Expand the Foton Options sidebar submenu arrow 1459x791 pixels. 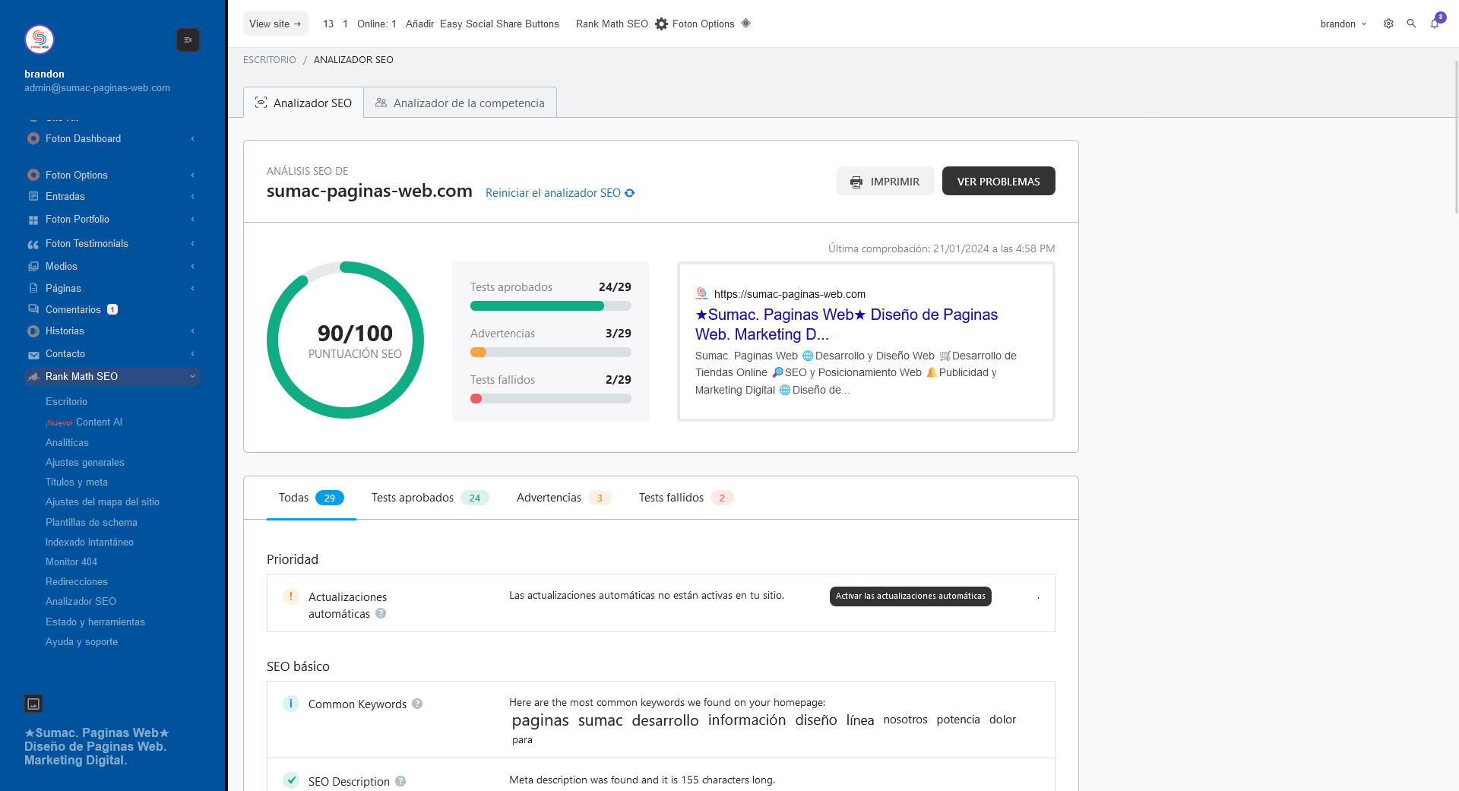(x=192, y=175)
